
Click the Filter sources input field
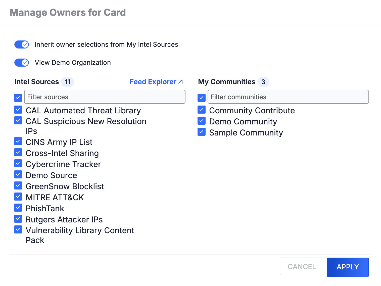[x=105, y=97]
